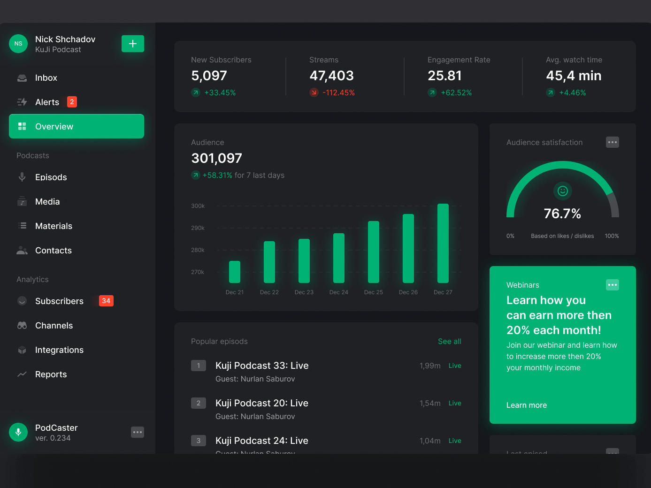Viewport: 651px width, 488px height.
Task: Open the PodCaster options ellipsis menu
Action: tap(137, 432)
